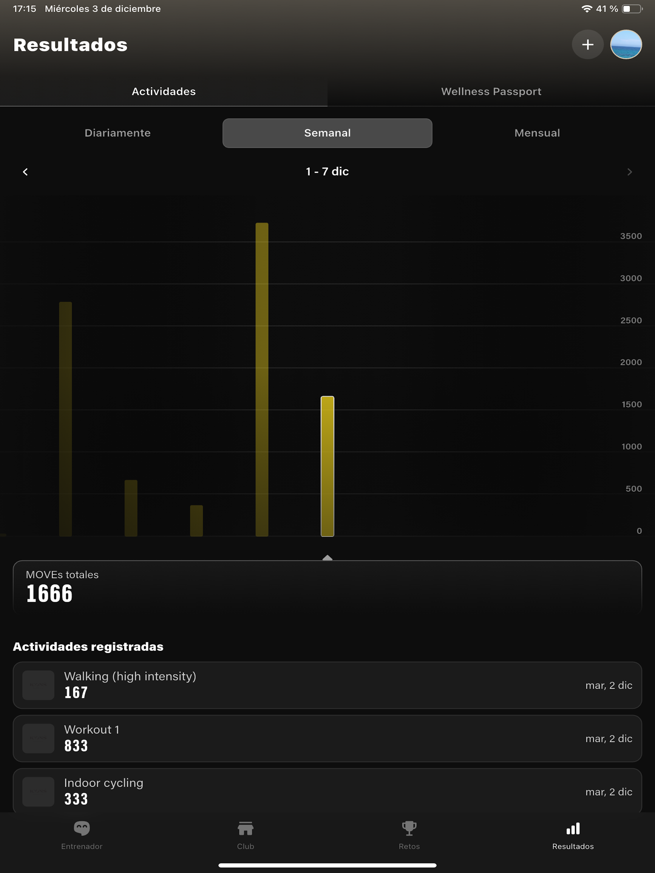Viewport: 655px width, 873px height.
Task: Tap the Actividades registradas heading
Action: point(88,647)
